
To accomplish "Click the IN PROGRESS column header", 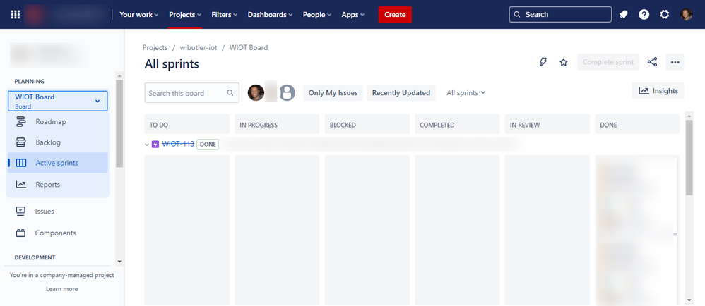I will click(277, 125).
